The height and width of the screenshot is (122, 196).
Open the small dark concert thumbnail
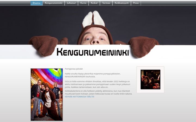[150, 79]
